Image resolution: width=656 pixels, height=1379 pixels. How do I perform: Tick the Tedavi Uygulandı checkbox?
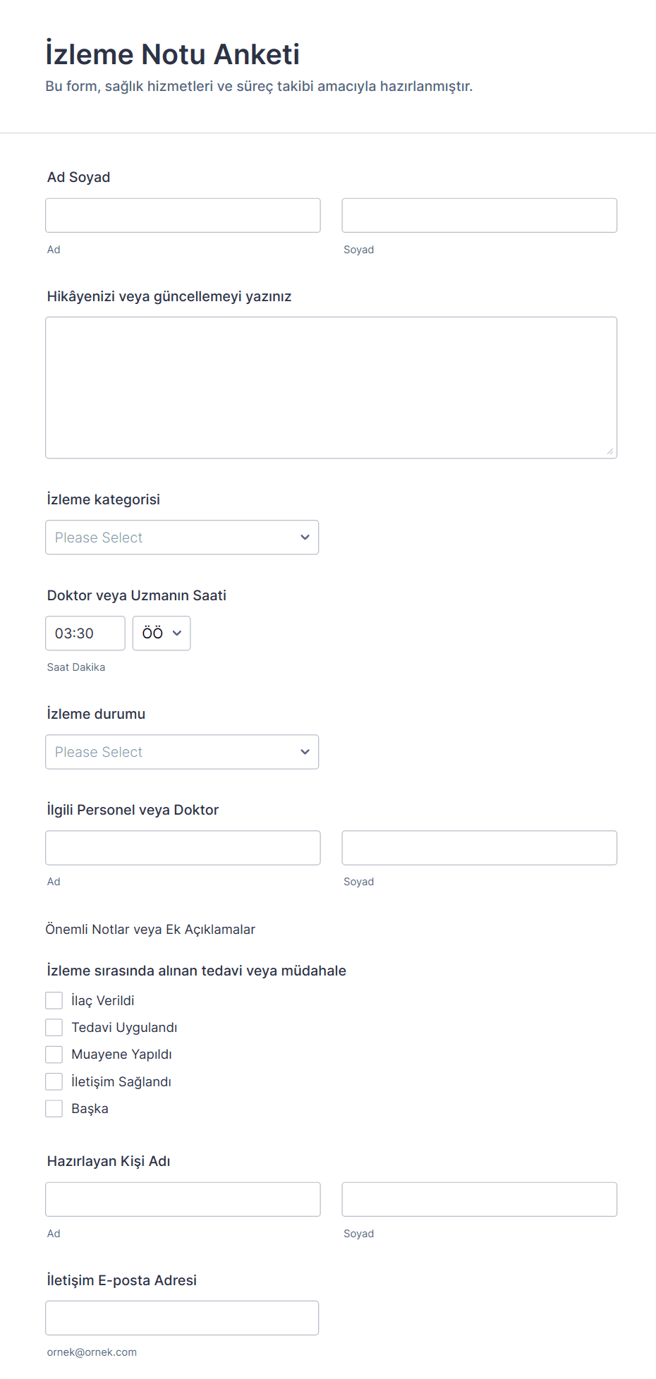(54, 1027)
